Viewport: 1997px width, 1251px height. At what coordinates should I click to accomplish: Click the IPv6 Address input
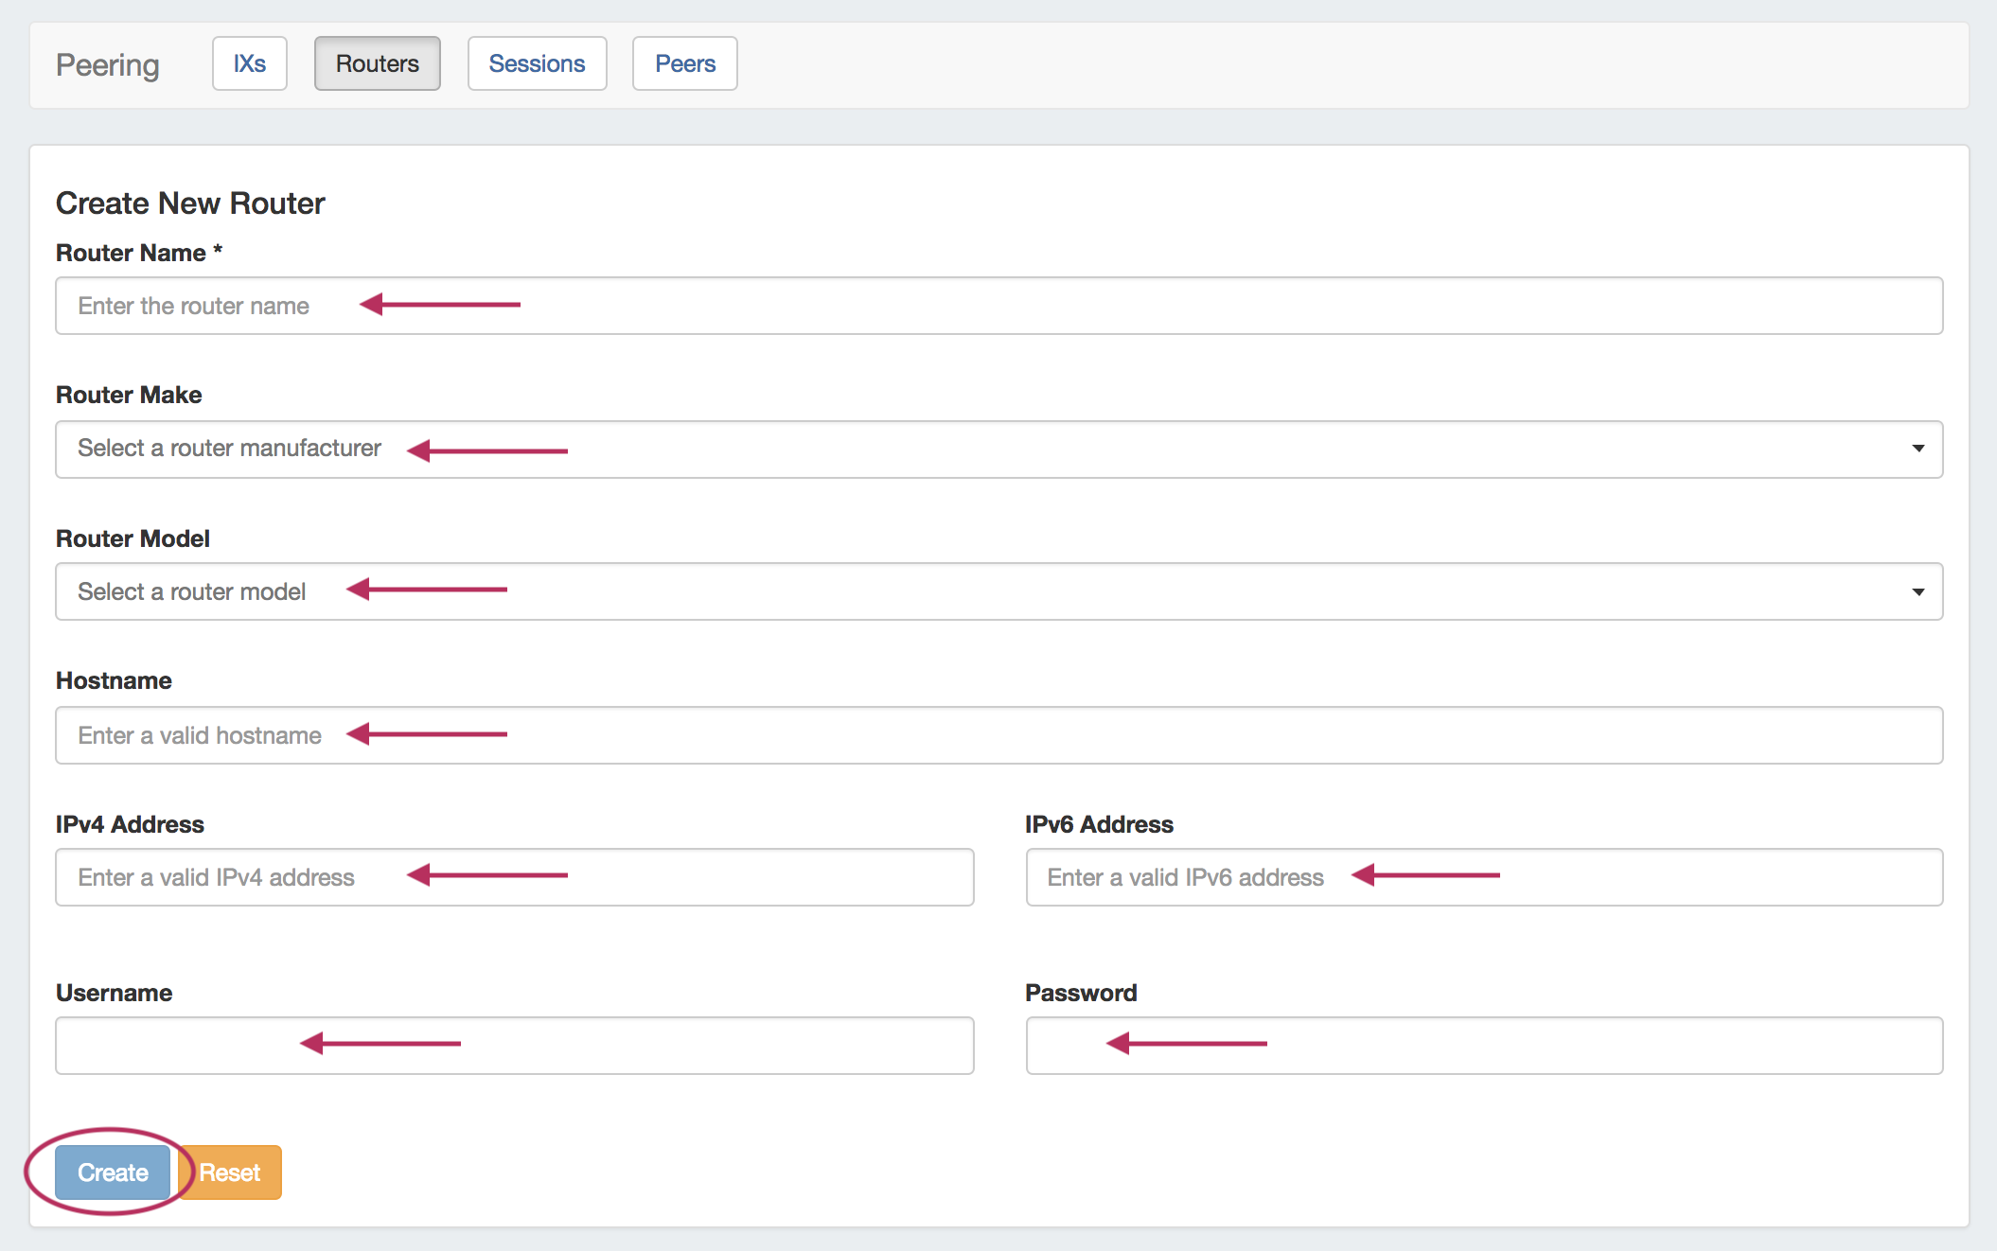(x=1483, y=877)
